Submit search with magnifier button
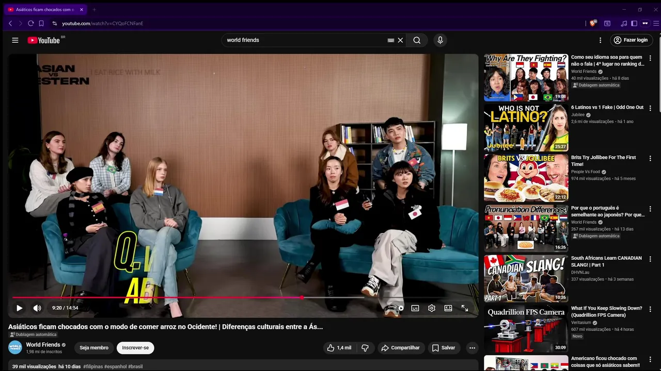 pyautogui.click(x=417, y=40)
